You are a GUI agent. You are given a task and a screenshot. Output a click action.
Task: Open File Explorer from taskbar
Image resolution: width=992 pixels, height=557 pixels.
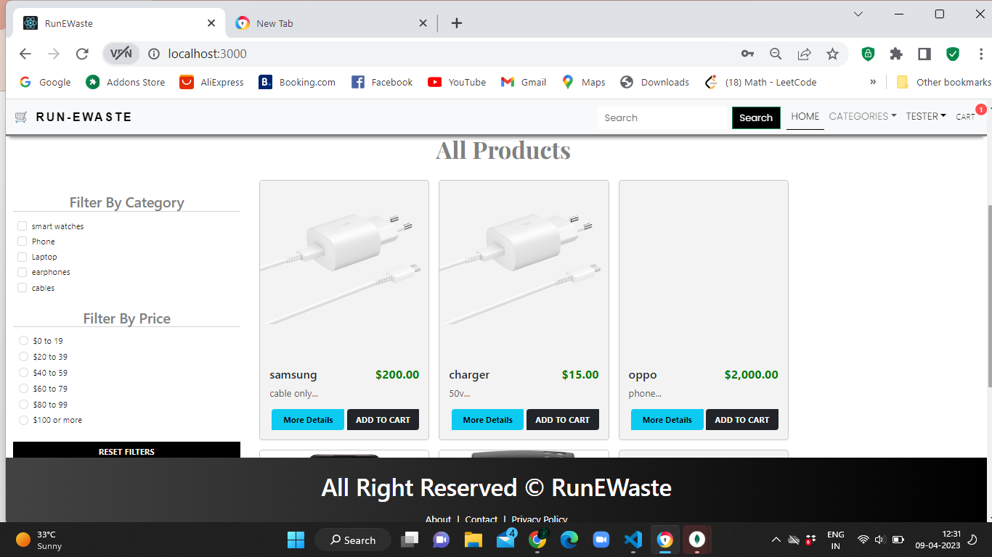point(473,540)
